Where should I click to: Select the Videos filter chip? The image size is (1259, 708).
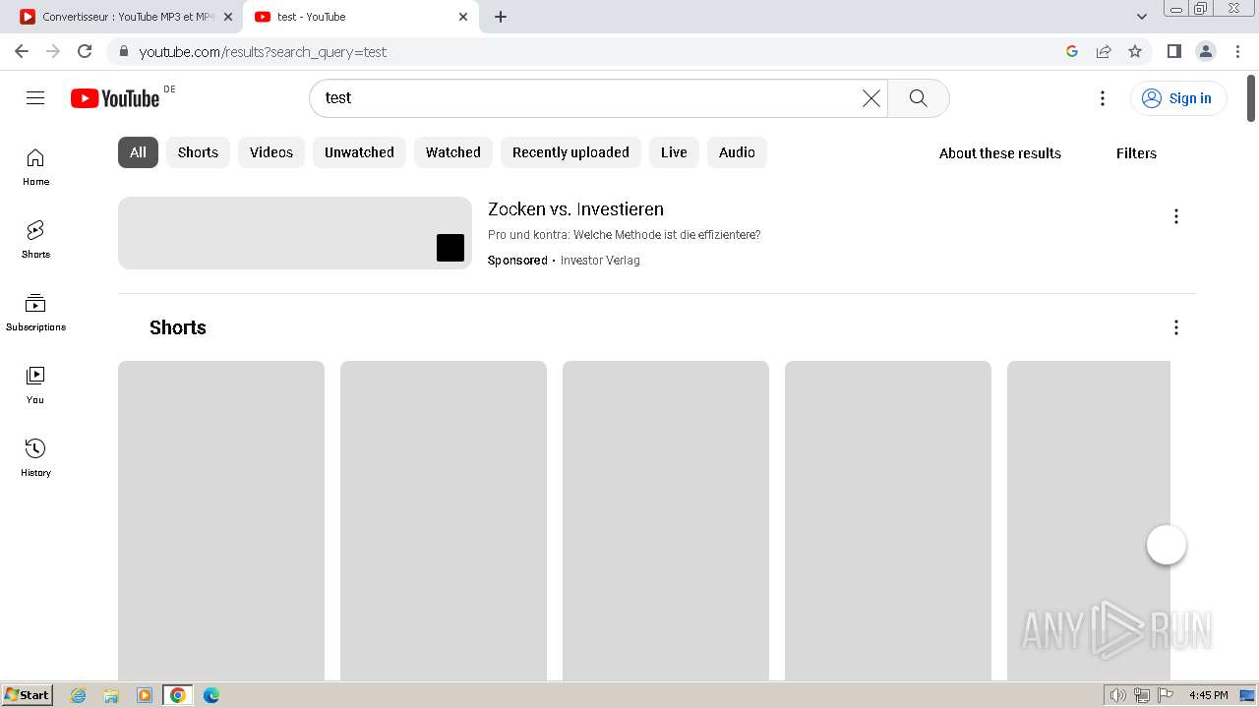(271, 152)
